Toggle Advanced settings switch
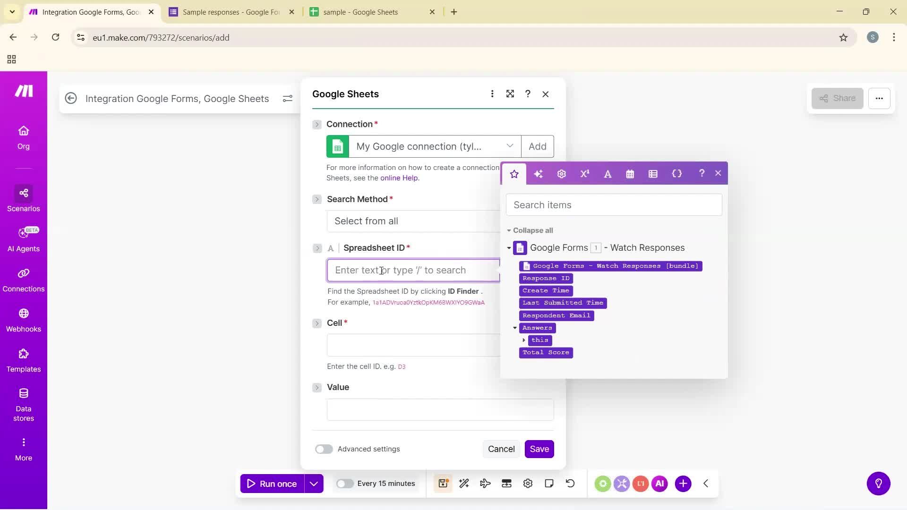This screenshot has height=510, width=907. coord(324,449)
